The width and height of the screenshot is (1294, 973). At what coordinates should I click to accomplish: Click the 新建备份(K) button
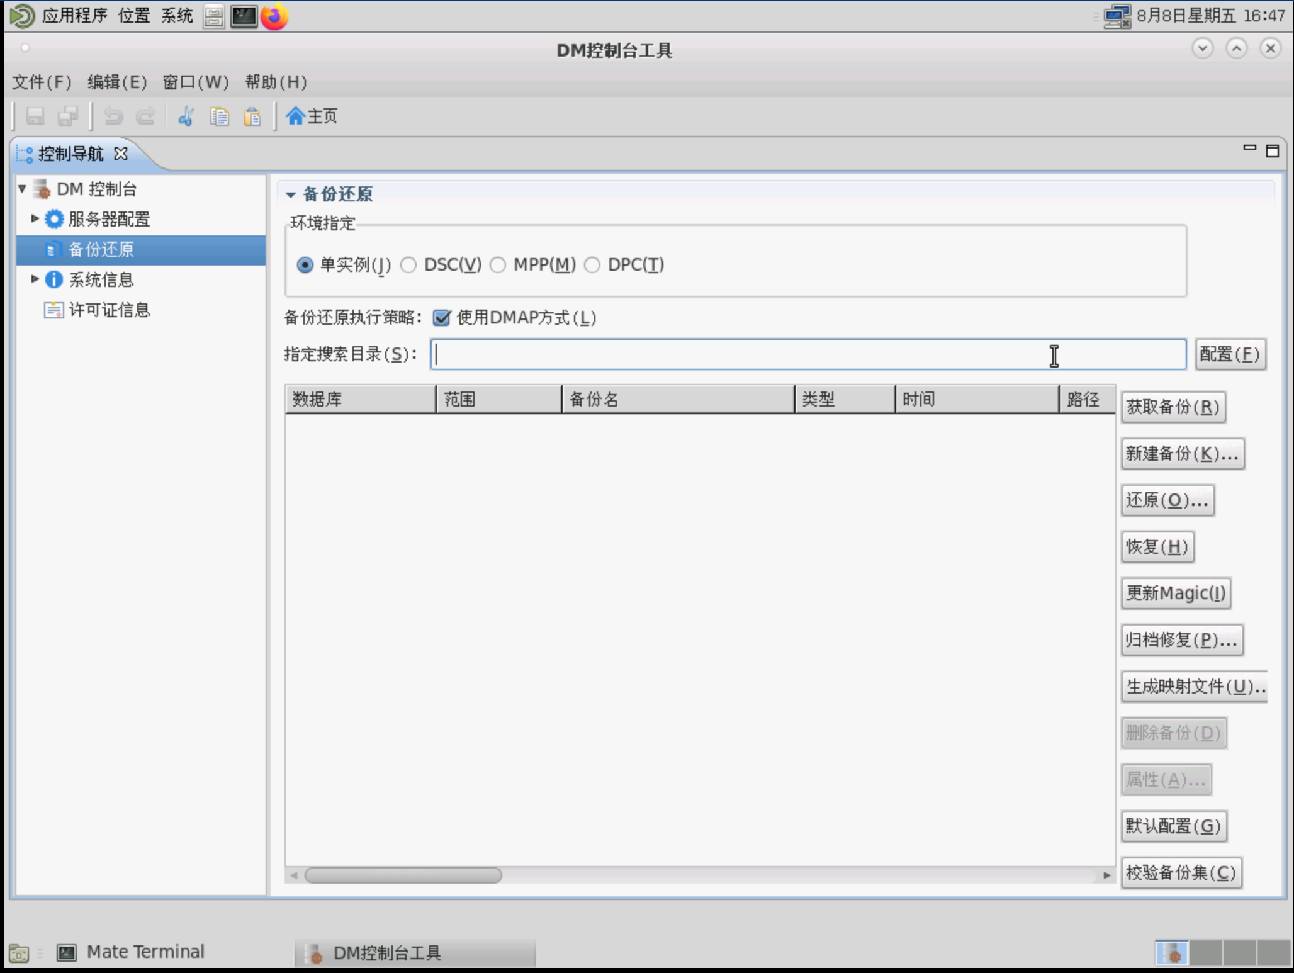pos(1181,453)
